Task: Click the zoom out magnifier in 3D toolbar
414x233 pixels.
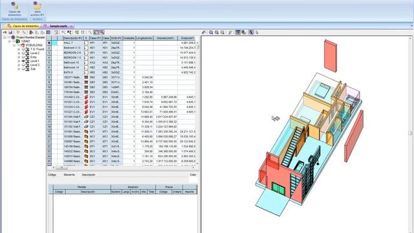Action: click(x=223, y=32)
